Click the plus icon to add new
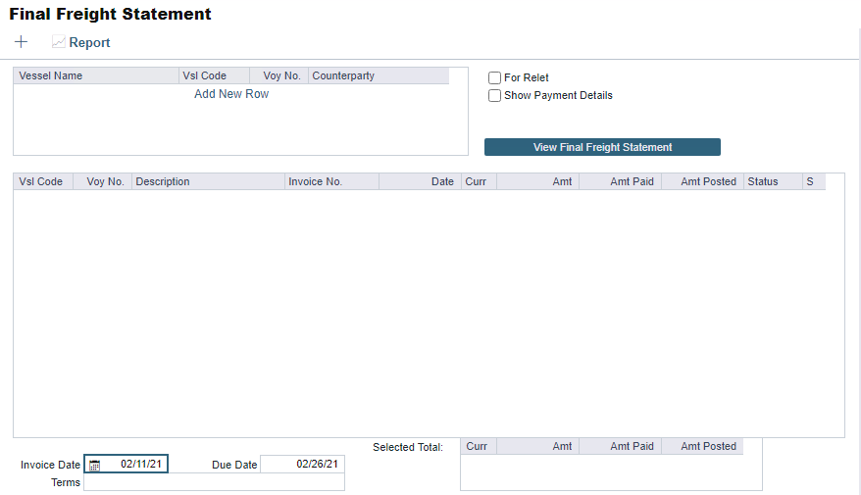The height and width of the screenshot is (495, 861). click(22, 42)
